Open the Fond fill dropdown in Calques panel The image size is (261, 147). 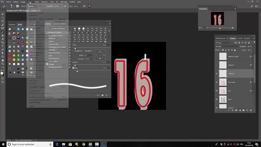tap(254, 50)
